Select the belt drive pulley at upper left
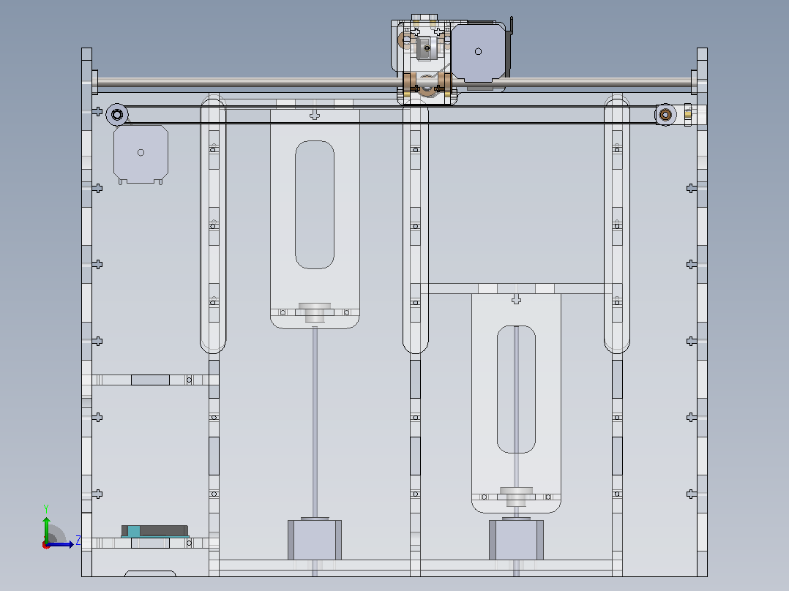 tap(117, 115)
